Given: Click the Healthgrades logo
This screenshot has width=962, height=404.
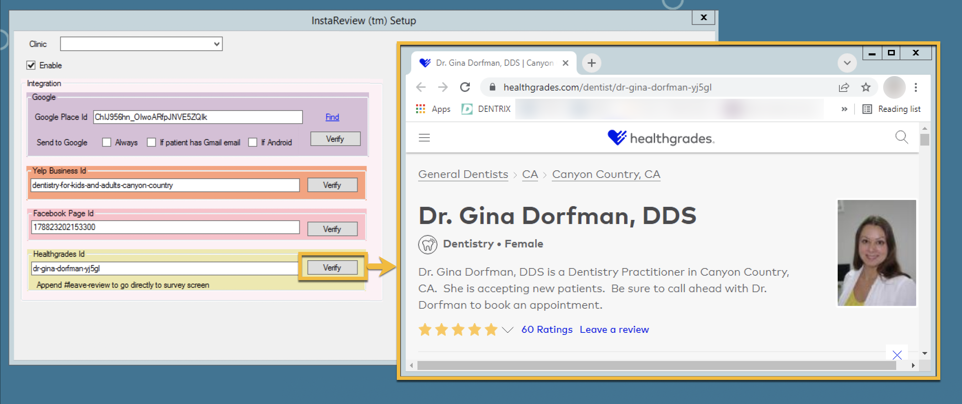Looking at the screenshot, I should (x=661, y=138).
